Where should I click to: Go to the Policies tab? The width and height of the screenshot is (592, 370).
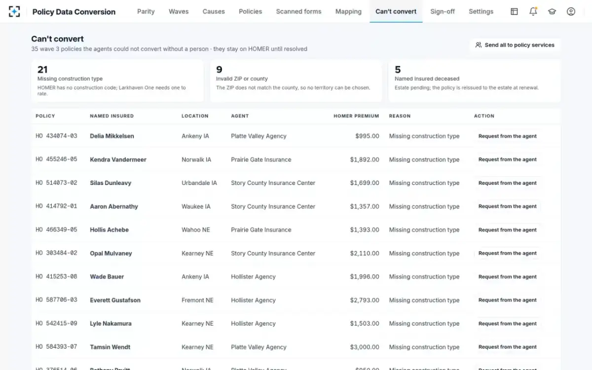251,11
